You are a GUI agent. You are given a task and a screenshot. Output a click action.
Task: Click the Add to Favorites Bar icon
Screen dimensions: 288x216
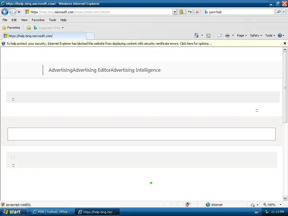tap(29, 28)
